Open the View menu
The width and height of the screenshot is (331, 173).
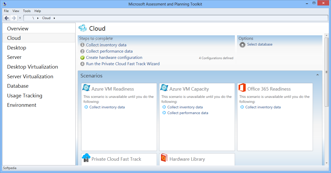click(x=16, y=11)
